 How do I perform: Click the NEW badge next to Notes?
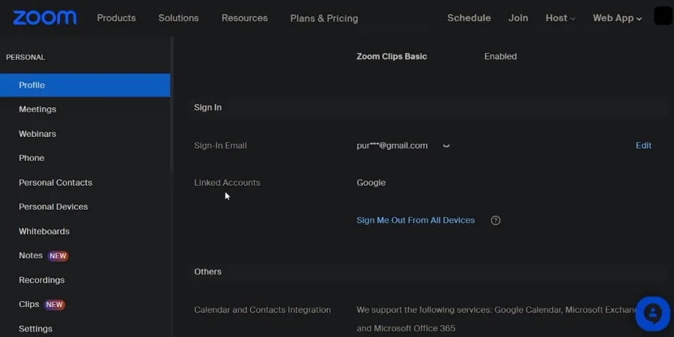[x=58, y=256]
